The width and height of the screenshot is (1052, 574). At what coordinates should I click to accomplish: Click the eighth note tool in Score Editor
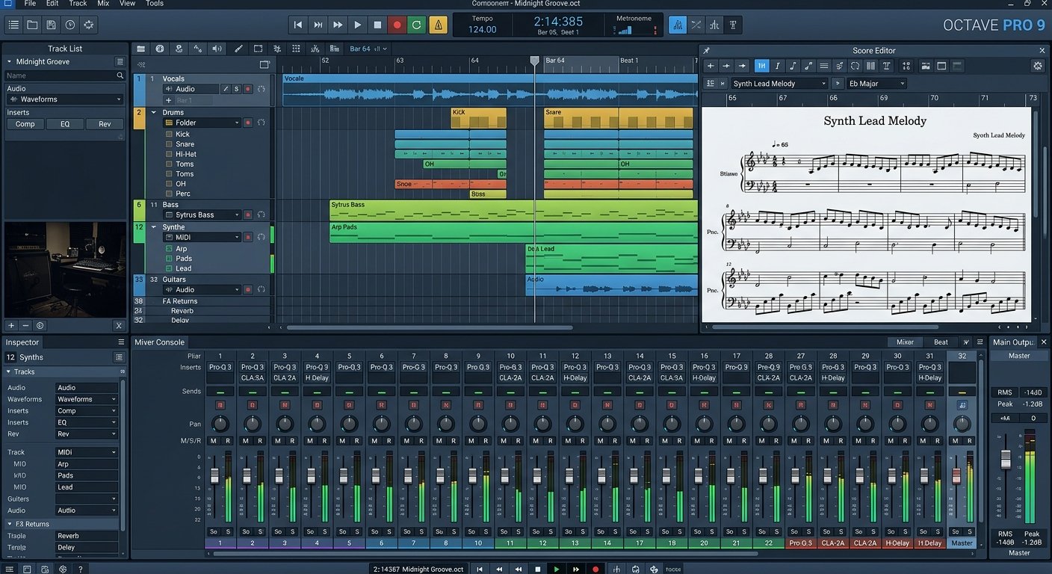(x=793, y=66)
